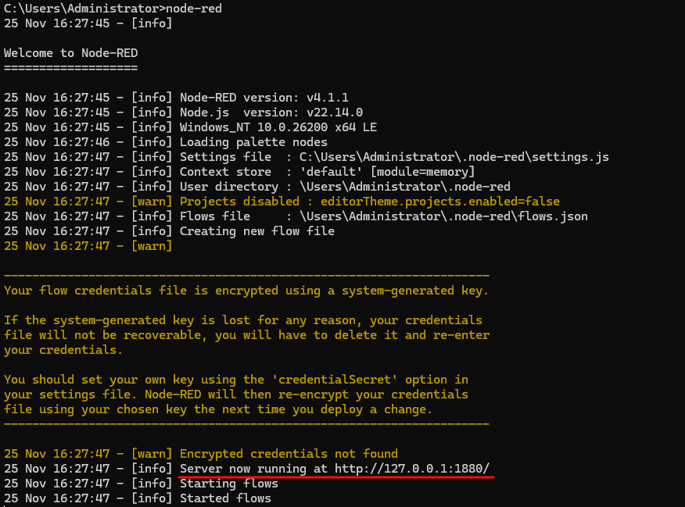
Task: Click the 'file will not be recoverable' line
Action: (x=246, y=335)
